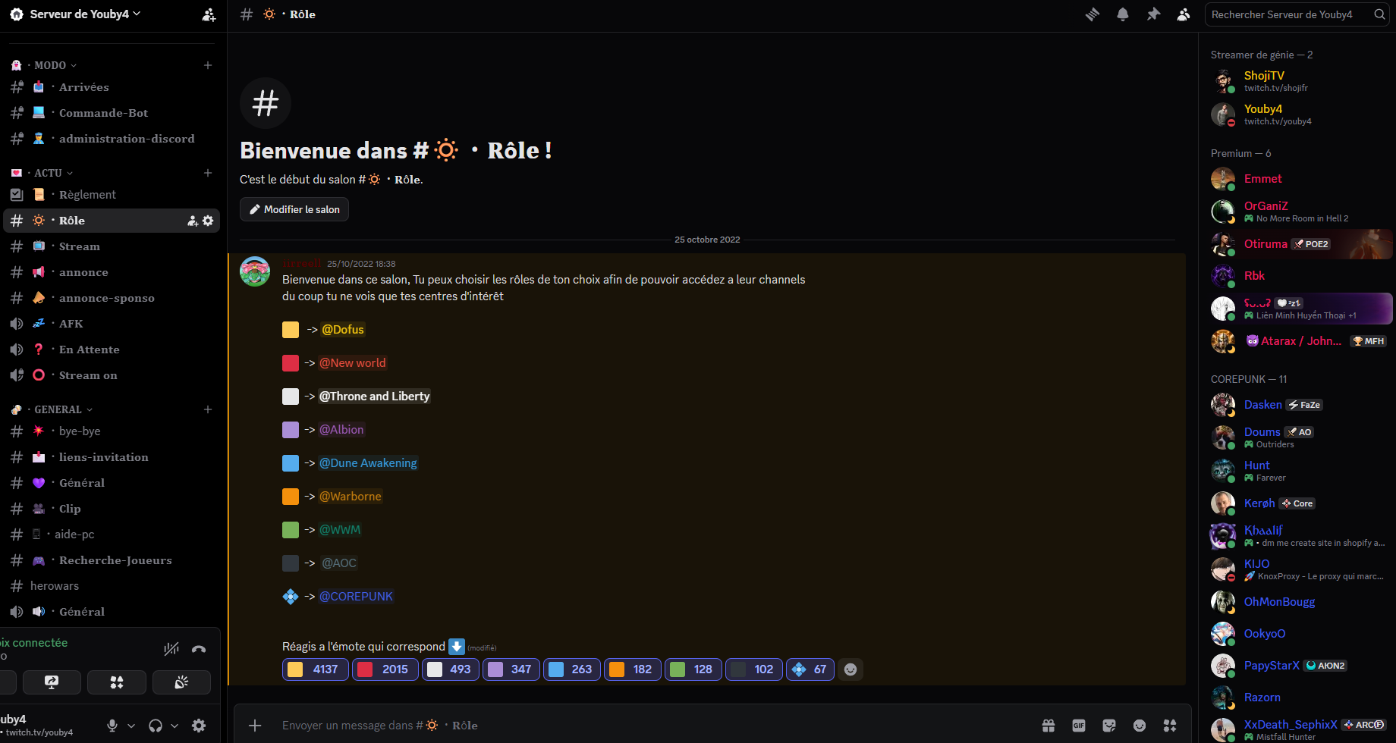Open the Commande-Bot channel
This screenshot has width=1396, height=743.
(112, 113)
